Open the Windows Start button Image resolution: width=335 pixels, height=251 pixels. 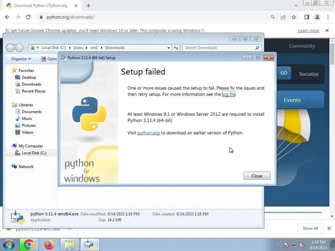(x=9, y=244)
